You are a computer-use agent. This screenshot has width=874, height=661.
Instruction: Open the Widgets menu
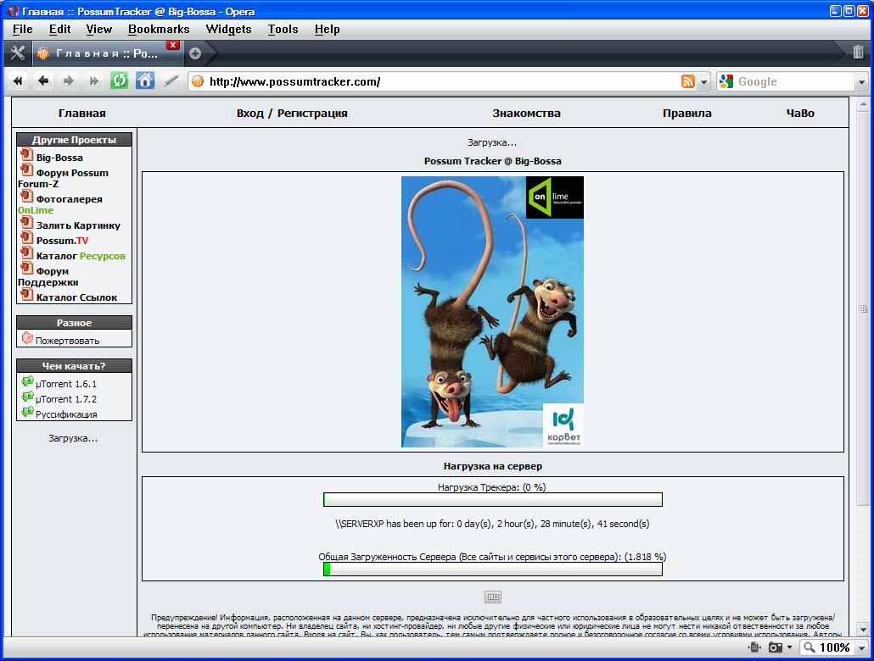pos(228,30)
